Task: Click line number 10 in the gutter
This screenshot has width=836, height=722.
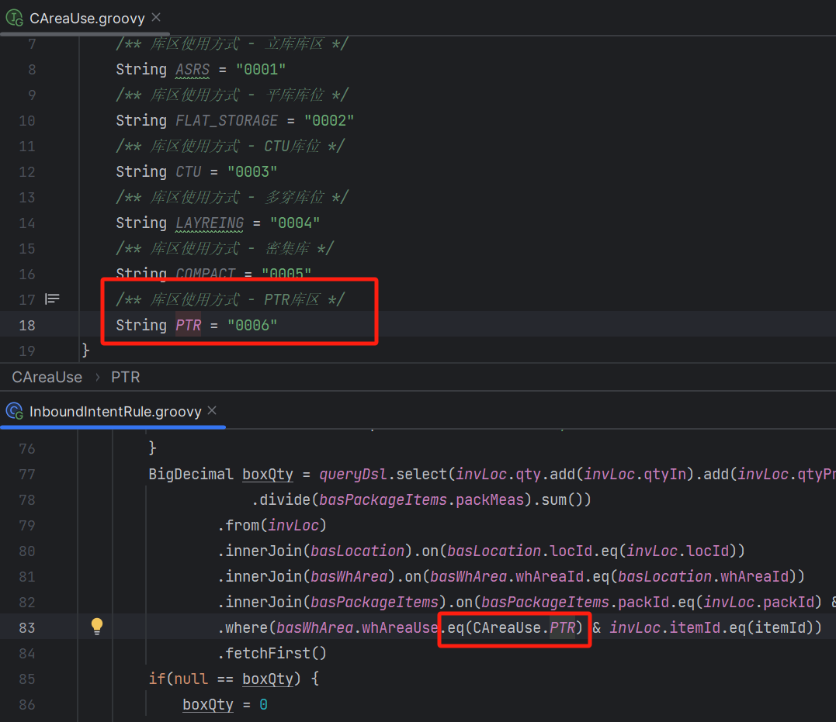Action: 27,120
